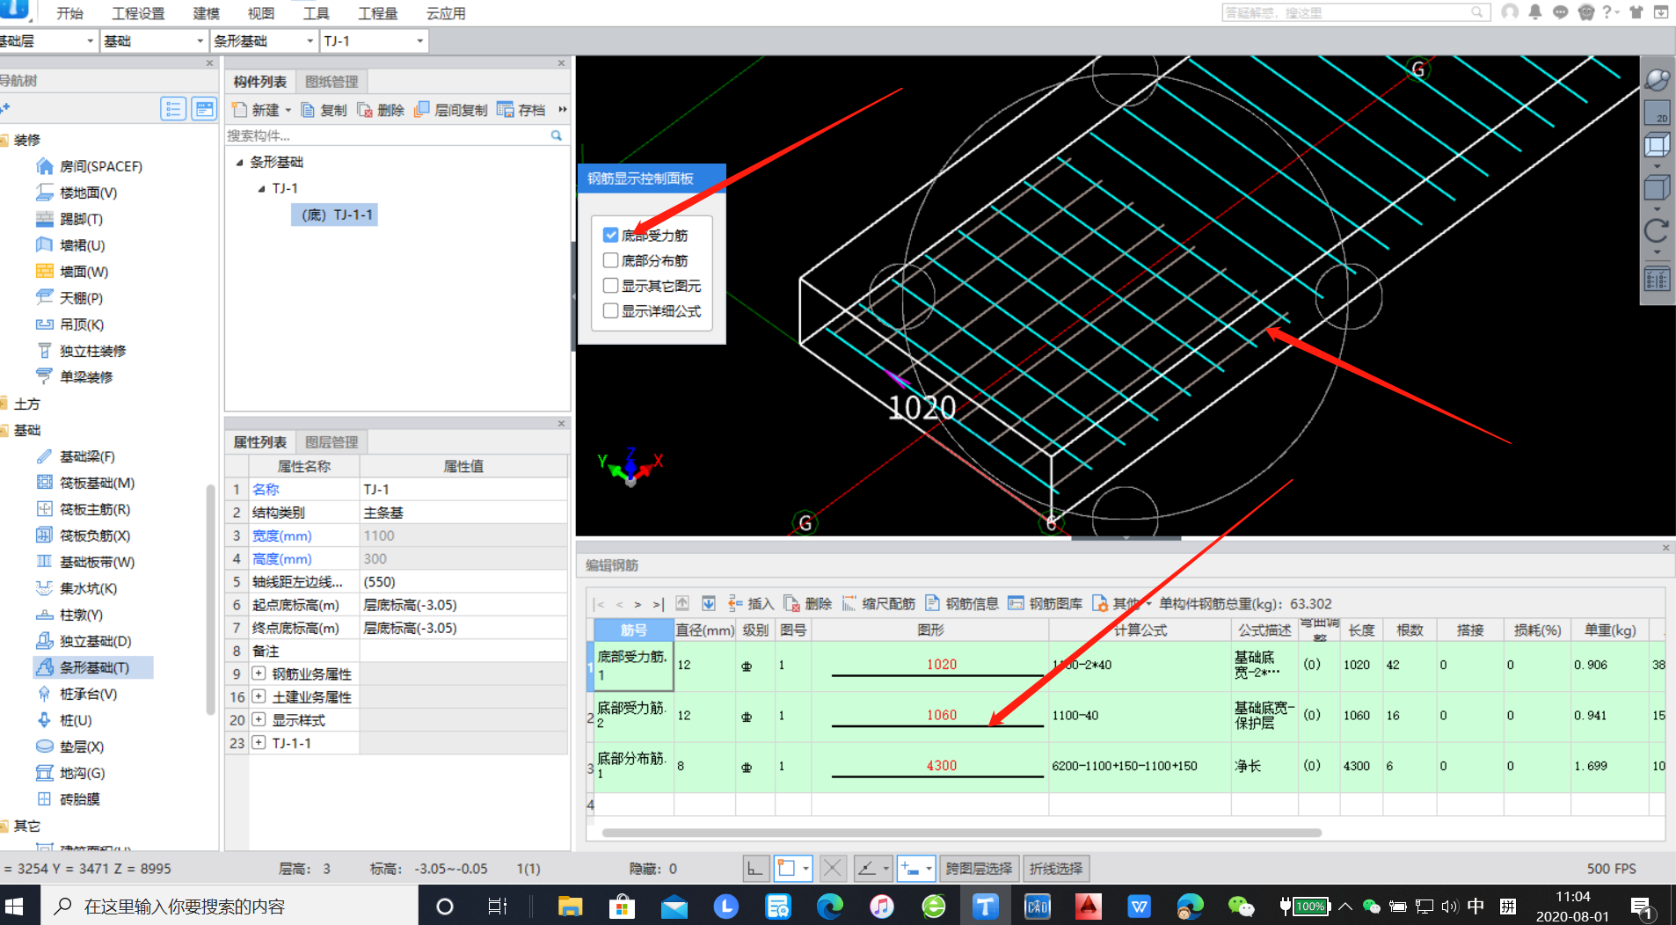Check 显示其它图元 checkbox
This screenshot has height=925, width=1676.
click(x=610, y=286)
